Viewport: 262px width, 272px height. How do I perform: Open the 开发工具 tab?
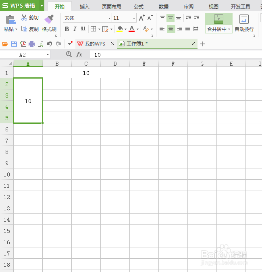241,6
